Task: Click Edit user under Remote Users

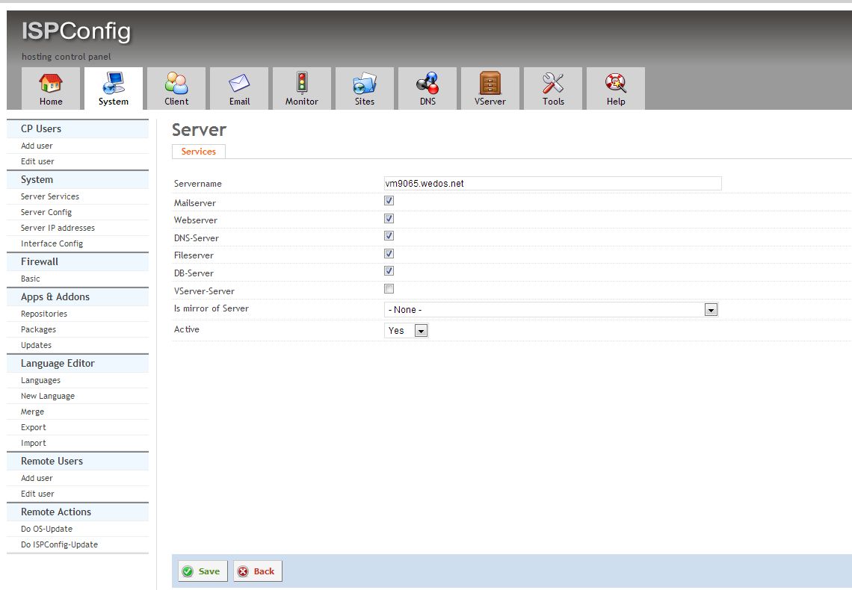Action: click(x=37, y=494)
